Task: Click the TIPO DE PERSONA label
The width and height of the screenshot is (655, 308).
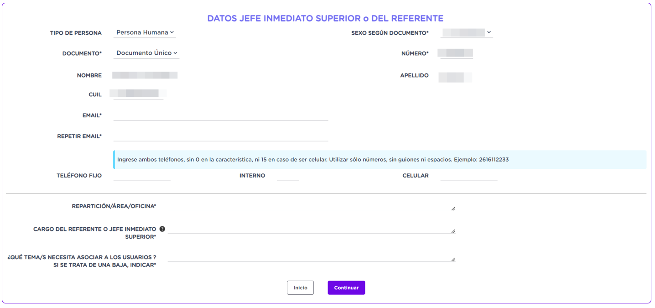Action: (76, 33)
